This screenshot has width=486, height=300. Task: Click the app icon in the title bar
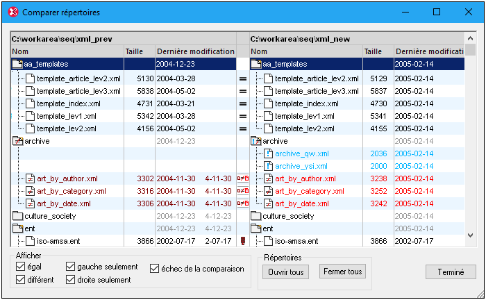(x=12, y=12)
